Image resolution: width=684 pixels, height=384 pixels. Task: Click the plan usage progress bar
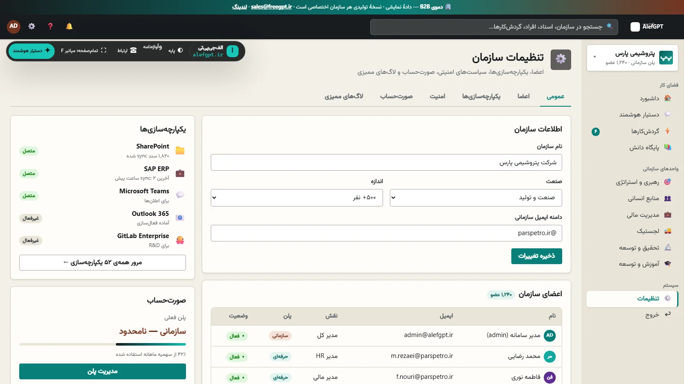coord(103,344)
